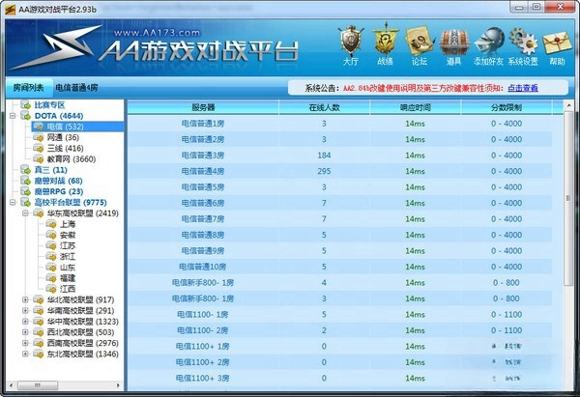Click www.AA173.com in the banner
The height and width of the screenshot is (397, 580).
(157, 33)
